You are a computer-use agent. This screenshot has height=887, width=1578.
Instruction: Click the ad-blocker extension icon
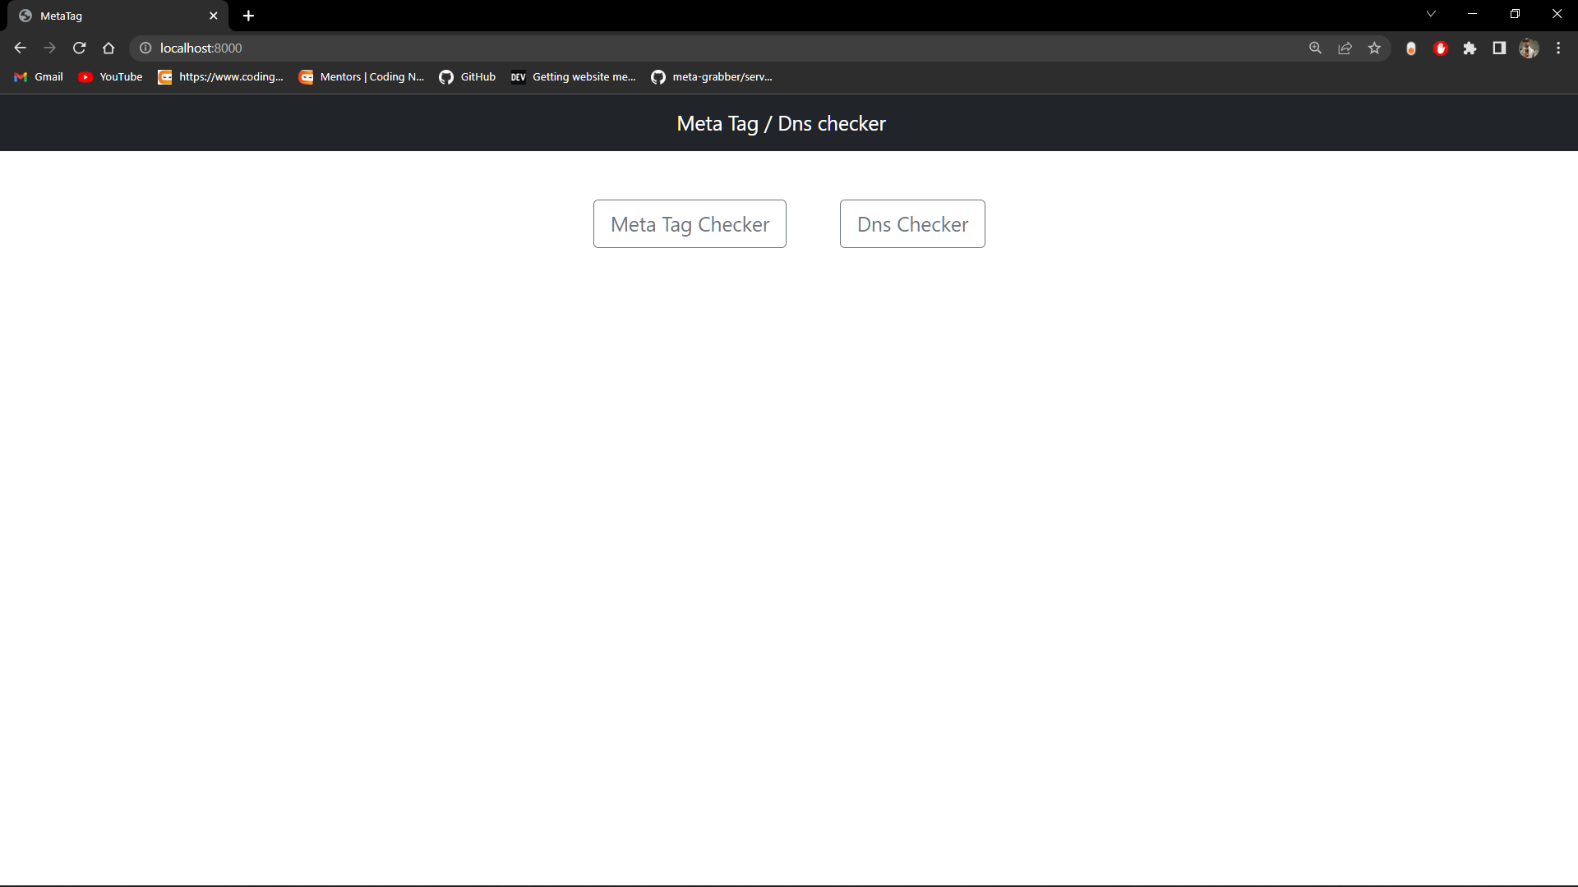[1441, 48]
